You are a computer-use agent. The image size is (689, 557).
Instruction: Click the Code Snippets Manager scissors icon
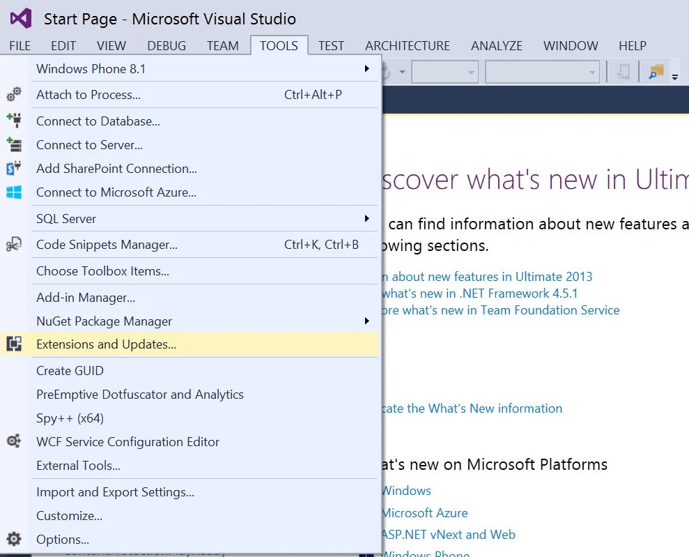point(14,245)
